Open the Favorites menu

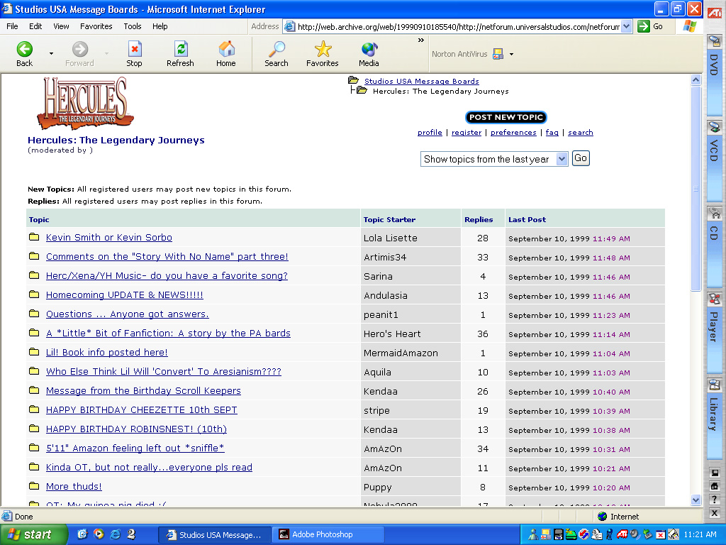pyautogui.click(x=96, y=26)
